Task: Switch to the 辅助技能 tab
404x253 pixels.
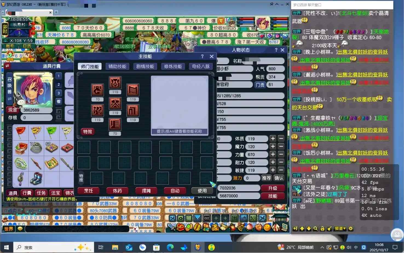Action: (117, 67)
